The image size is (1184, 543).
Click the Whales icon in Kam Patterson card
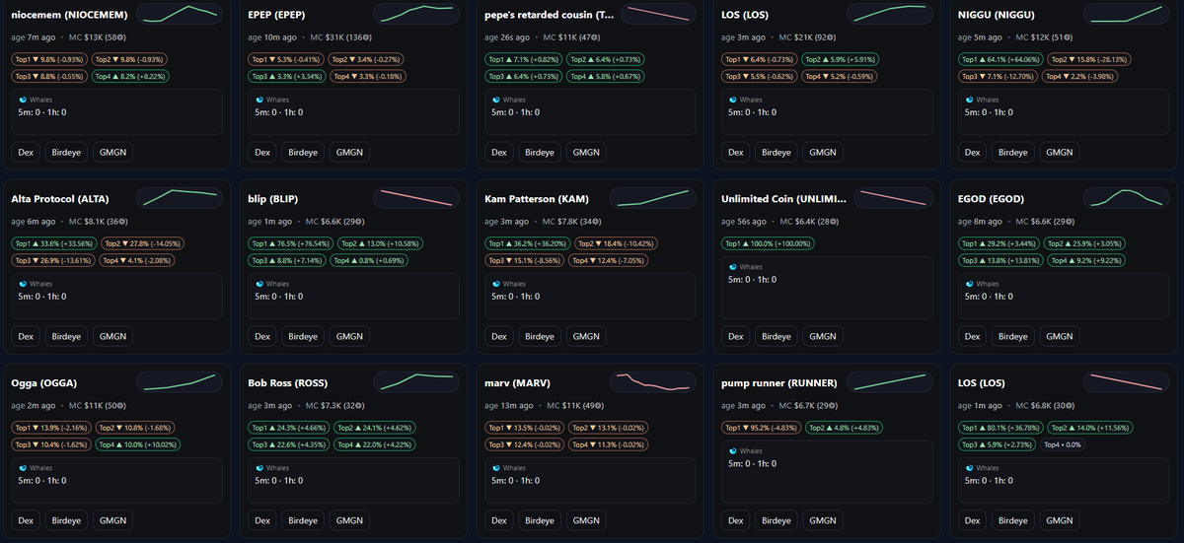pos(496,284)
